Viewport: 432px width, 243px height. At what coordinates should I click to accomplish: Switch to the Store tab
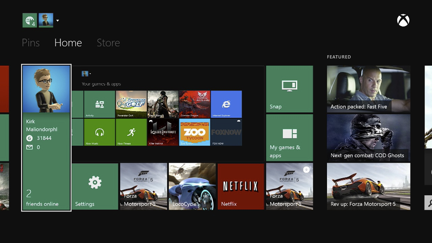[108, 43]
